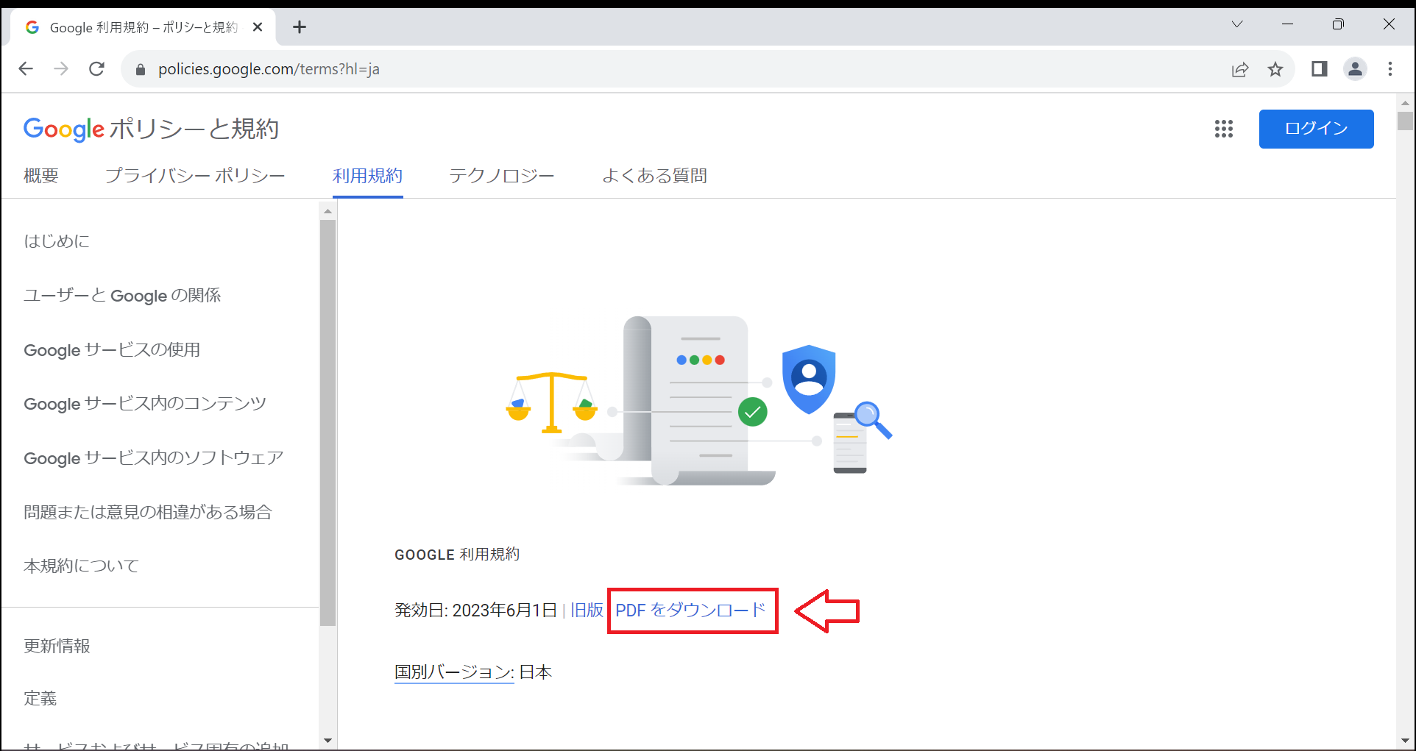Click the PDF をダウンロード link
The width and height of the screenshot is (1416, 751).
691,611
